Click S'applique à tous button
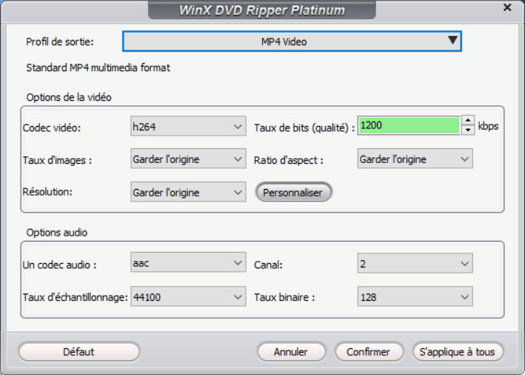The width and height of the screenshot is (525, 375). pyautogui.click(x=458, y=351)
